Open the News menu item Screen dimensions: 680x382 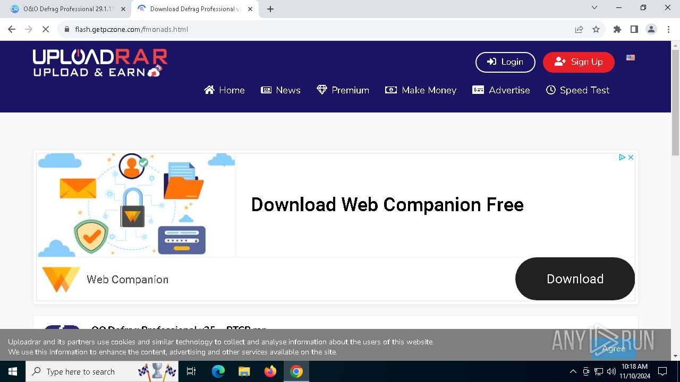[x=280, y=90]
